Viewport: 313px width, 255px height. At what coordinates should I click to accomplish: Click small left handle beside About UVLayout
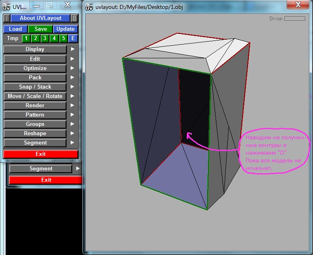click(x=6, y=18)
